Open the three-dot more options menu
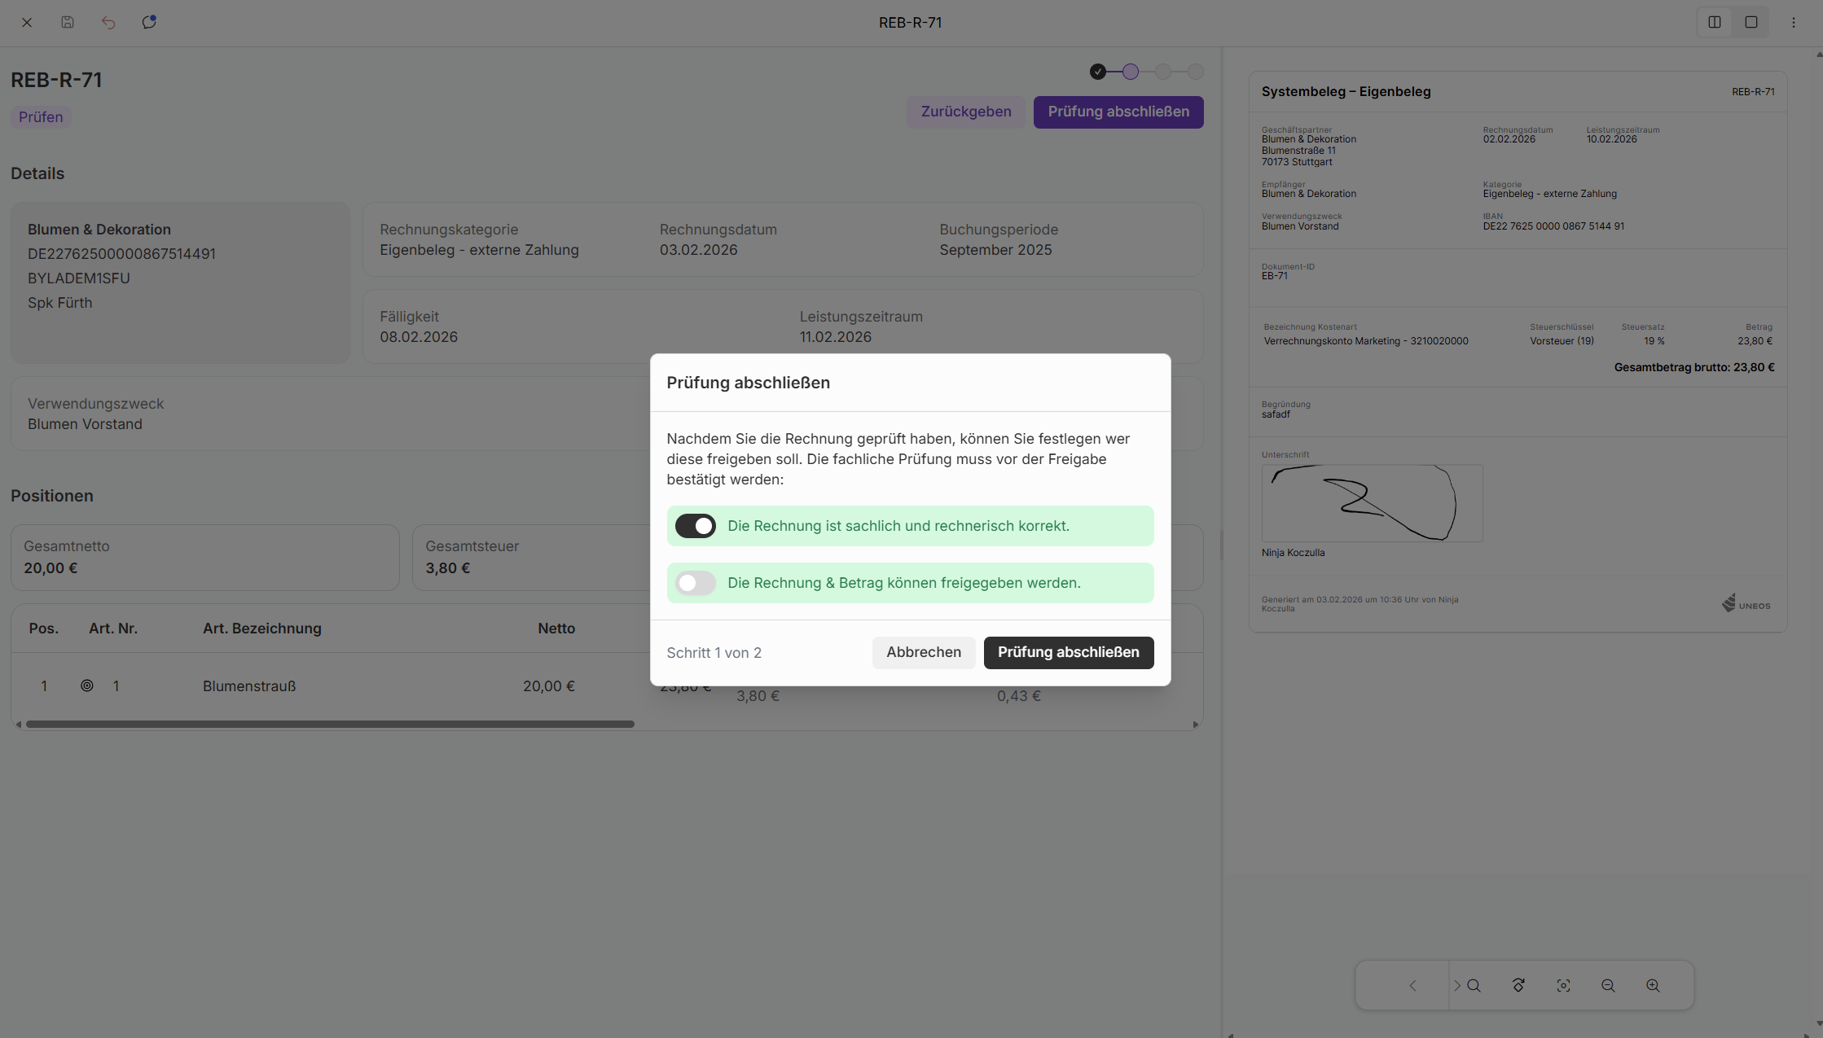1823x1038 pixels. click(1794, 23)
